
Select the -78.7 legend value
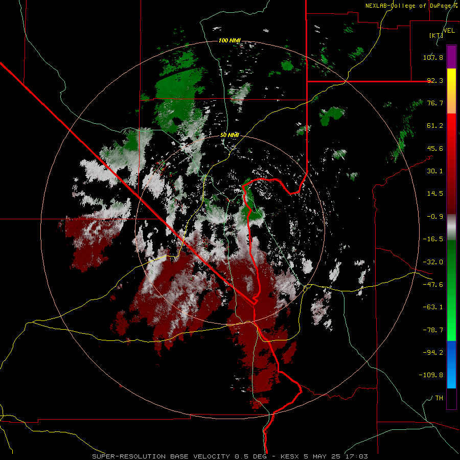433,330
